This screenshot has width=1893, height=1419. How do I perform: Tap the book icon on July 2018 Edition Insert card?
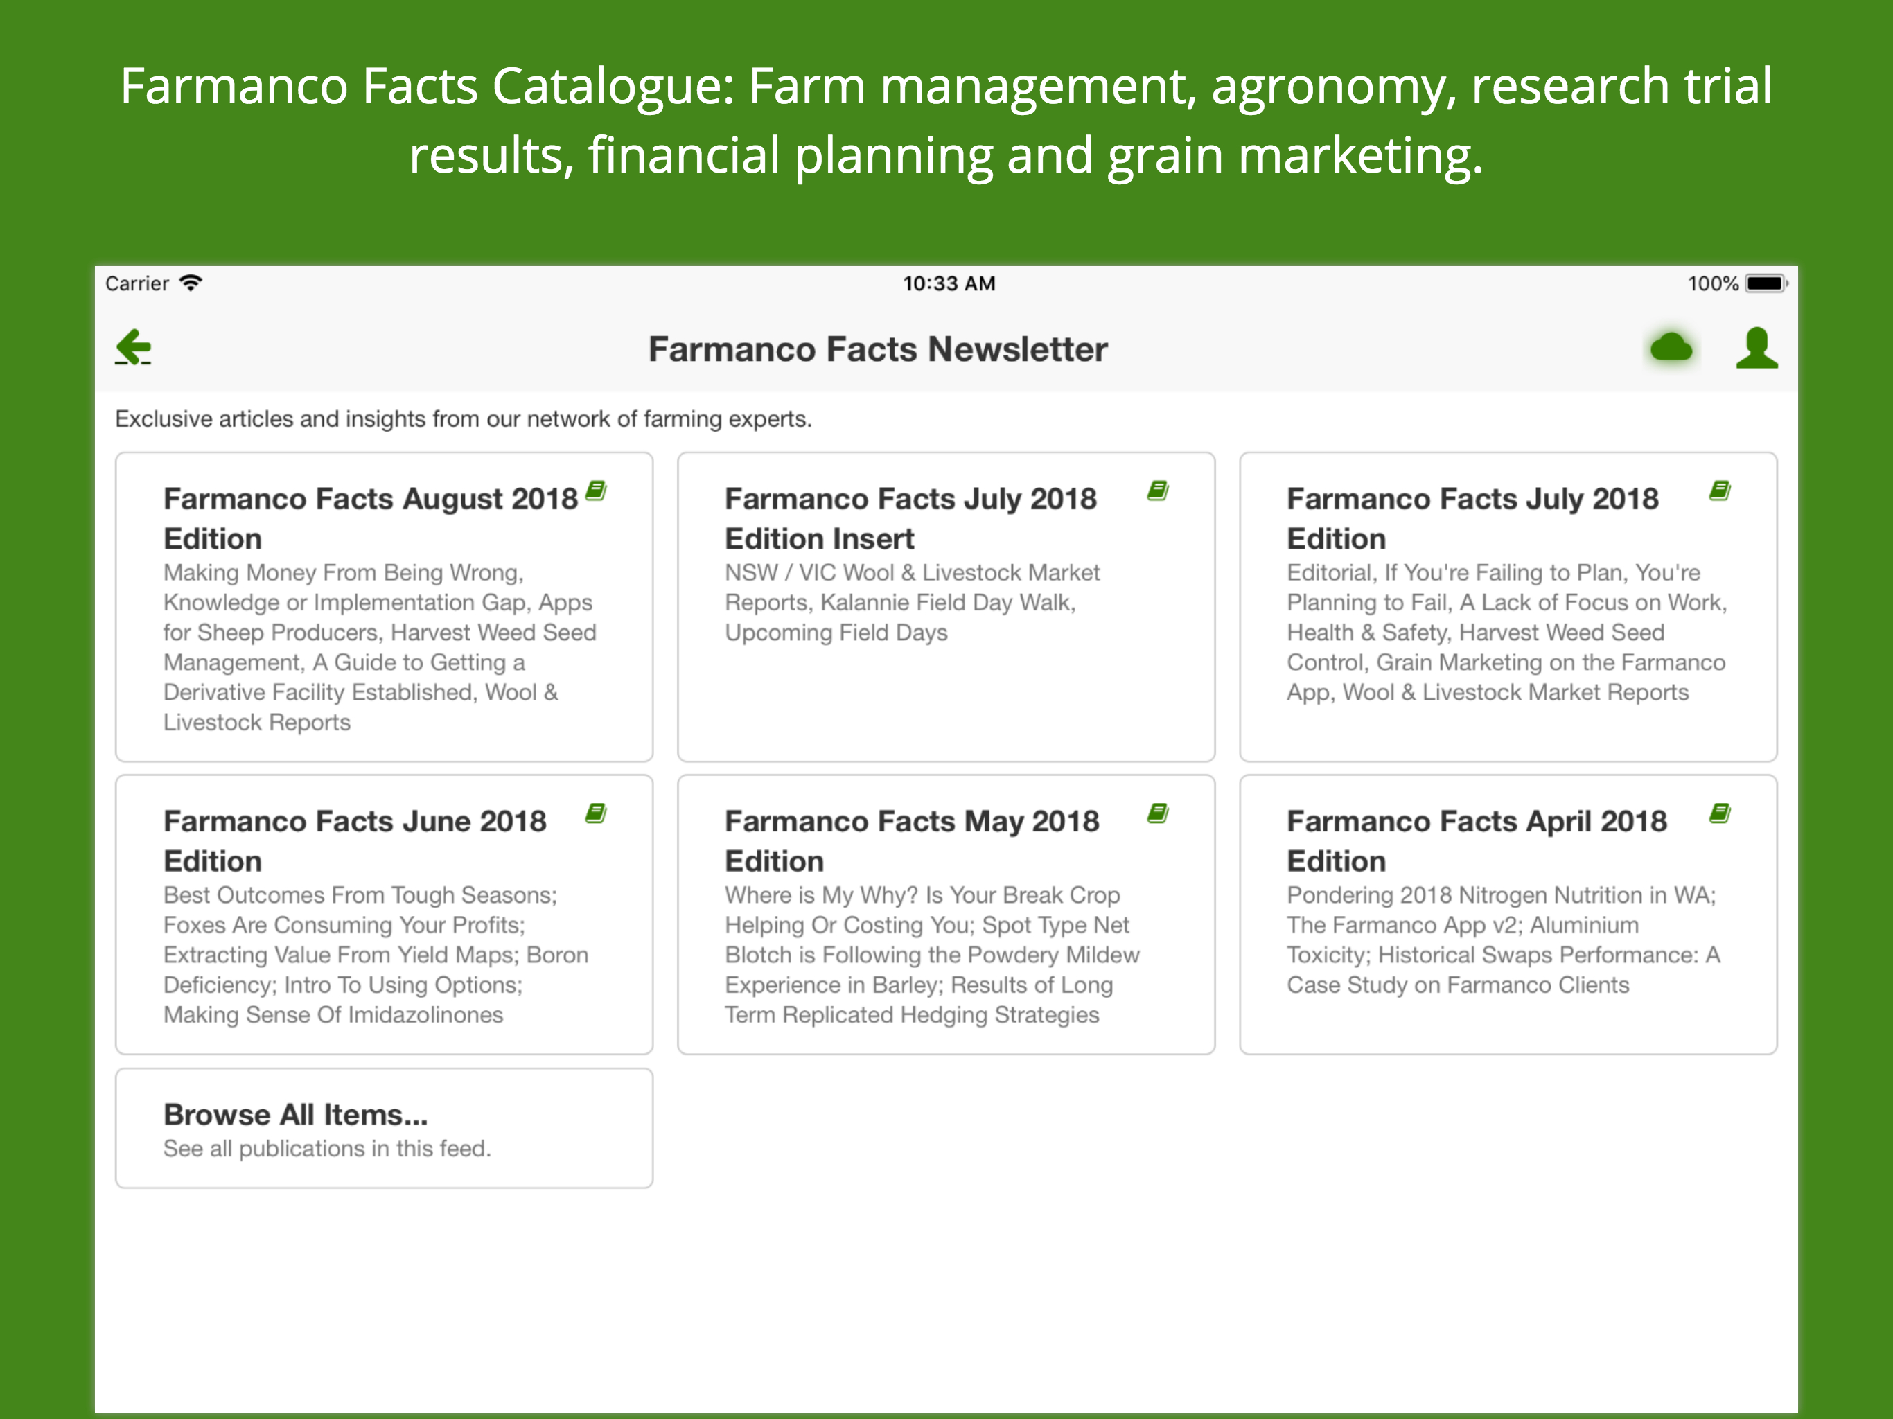[1158, 491]
